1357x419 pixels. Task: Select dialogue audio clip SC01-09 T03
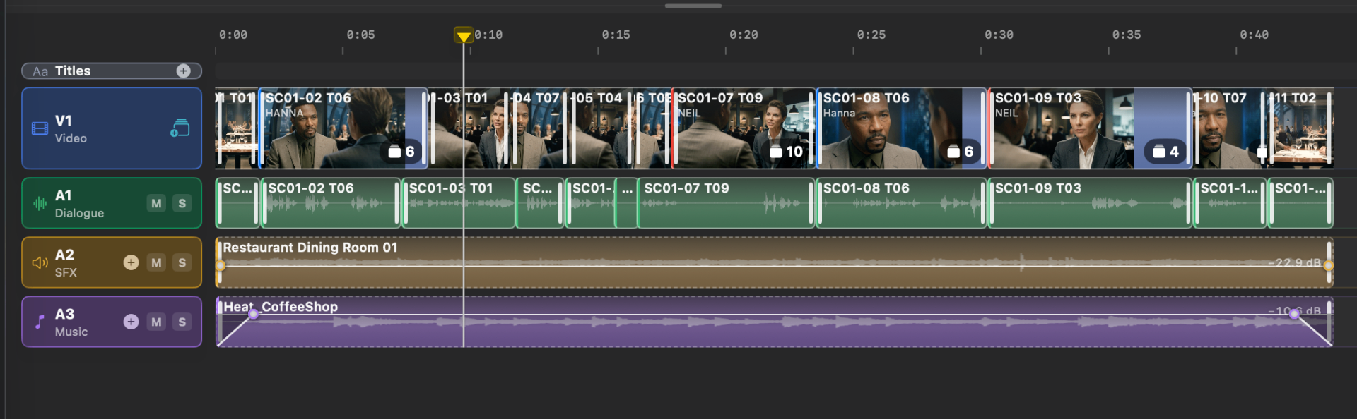[1090, 203]
